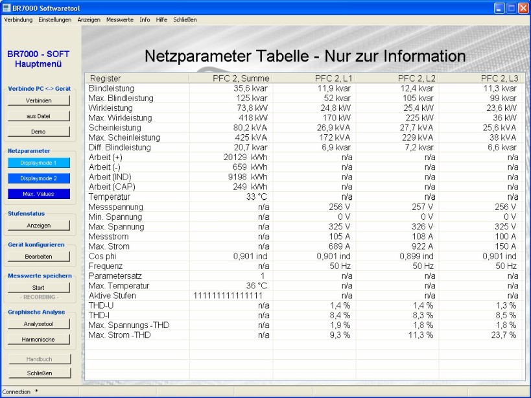Show Max. Values
This screenshot has height=398, width=531.
click(x=39, y=194)
